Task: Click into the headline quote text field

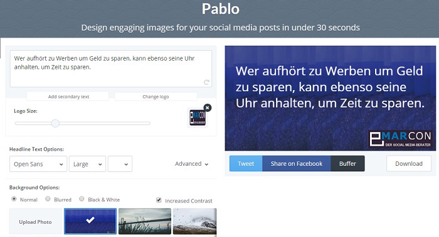Action: [x=111, y=69]
